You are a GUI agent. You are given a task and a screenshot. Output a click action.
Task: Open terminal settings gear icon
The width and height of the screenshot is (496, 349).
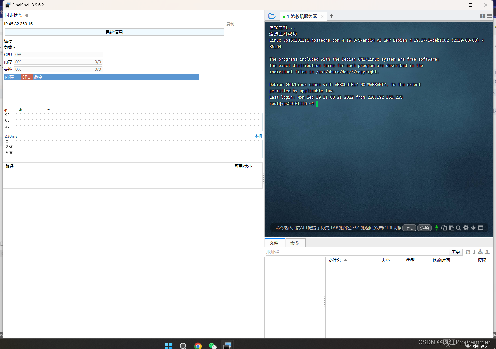[x=466, y=228]
